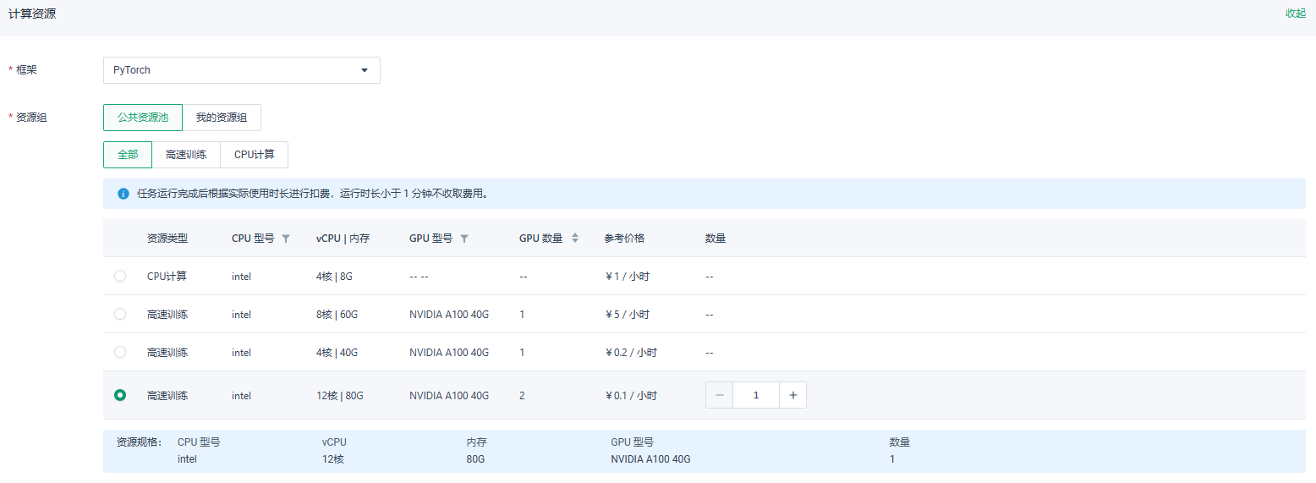Image resolution: width=1316 pixels, height=483 pixels.
Task: Select the 4核 40G 高速训练 radio button
Action: pyautogui.click(x=120, y=352)
